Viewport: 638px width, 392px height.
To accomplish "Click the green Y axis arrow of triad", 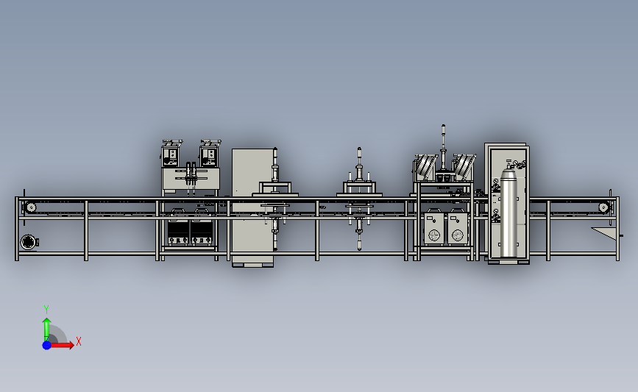I will (46, 329).
